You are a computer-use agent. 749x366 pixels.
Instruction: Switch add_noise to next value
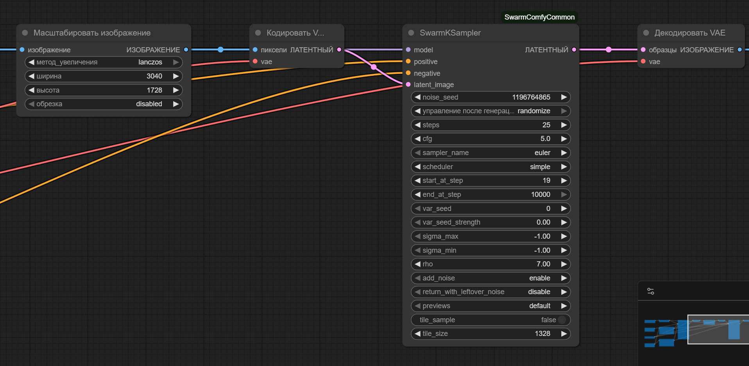[x=564, y=278]
